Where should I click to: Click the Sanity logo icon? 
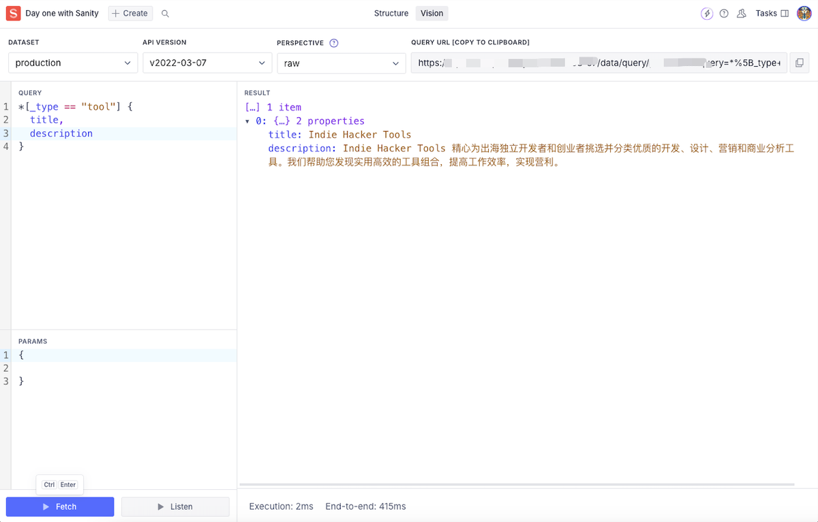(x=13, y=13)
